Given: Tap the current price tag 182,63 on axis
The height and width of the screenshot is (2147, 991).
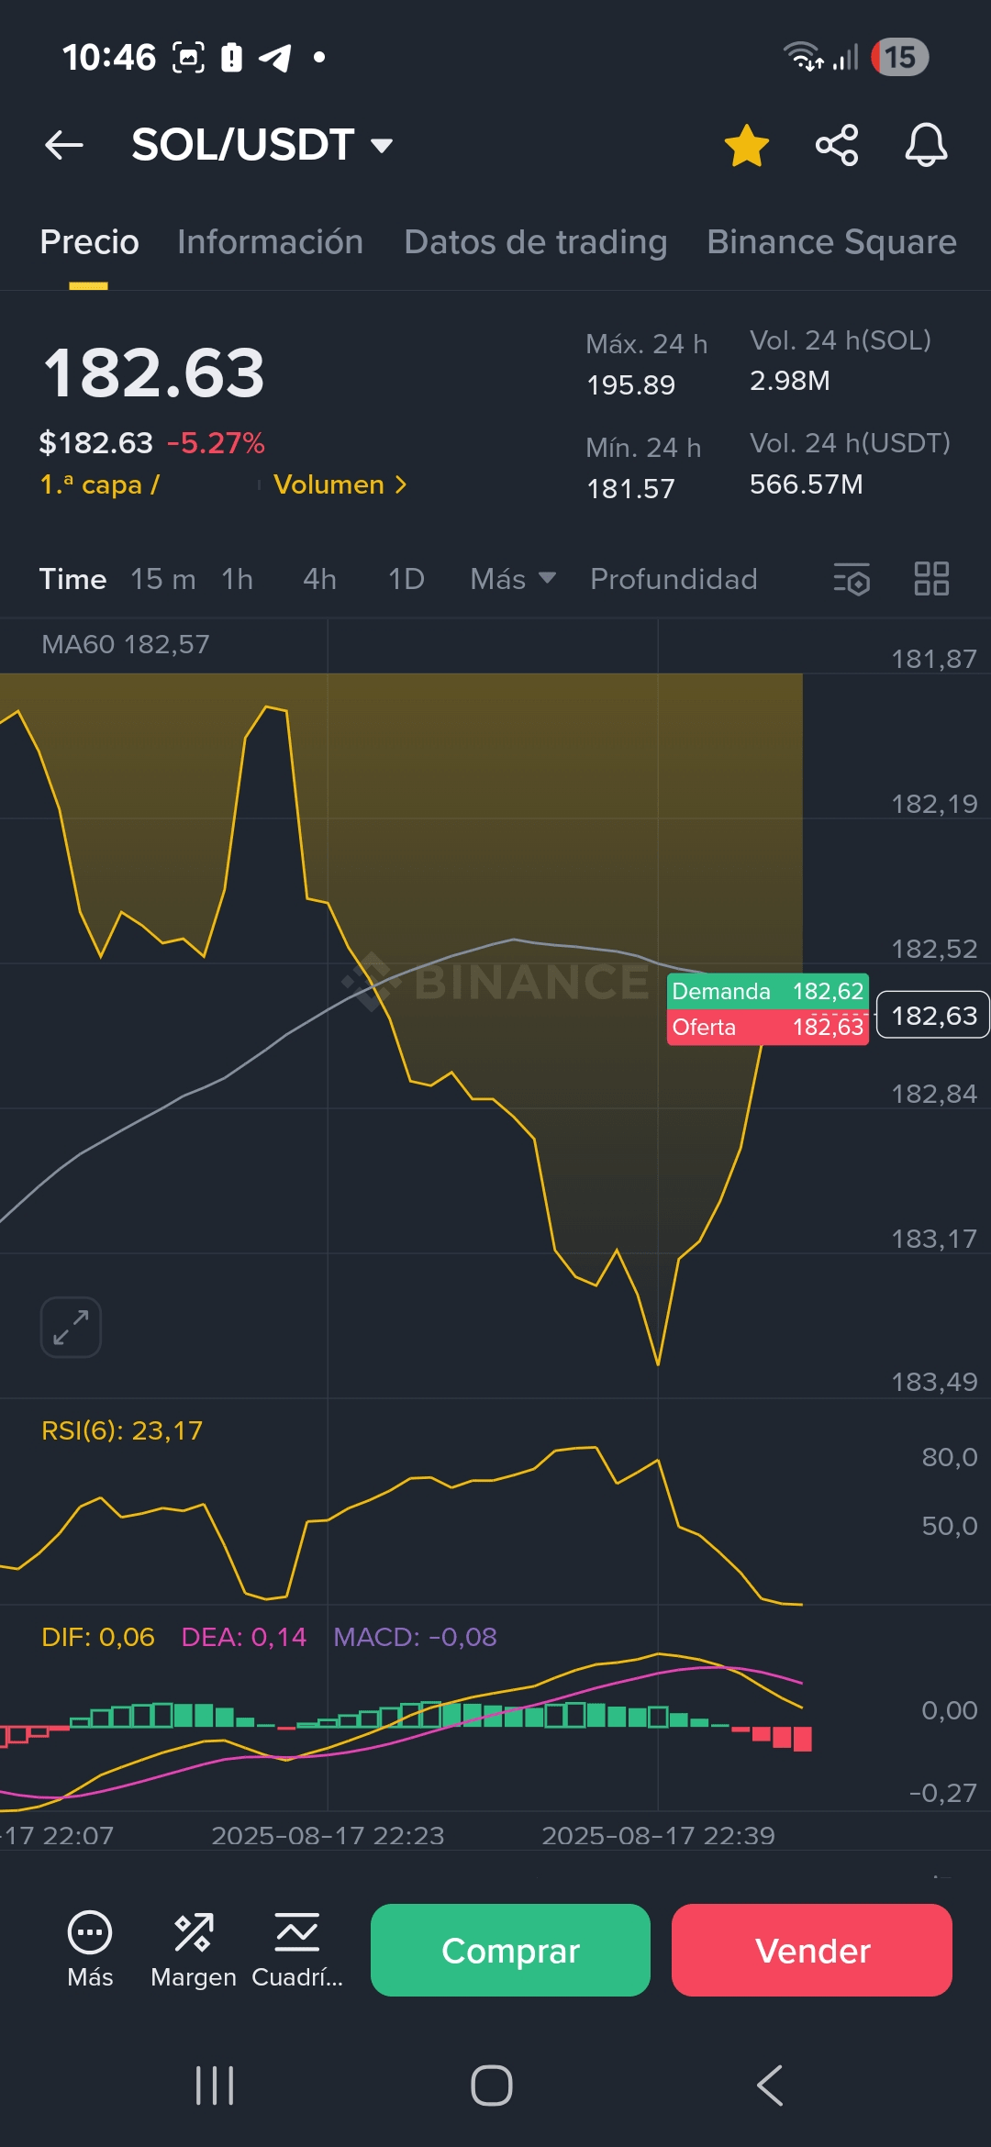Looking at the screenshot, I should pyautogui.click(x=933, y=1015).
